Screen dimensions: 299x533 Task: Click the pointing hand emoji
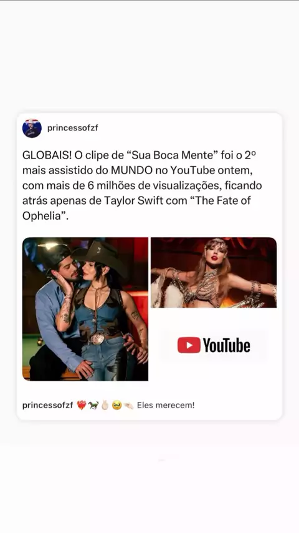(128, 406)
